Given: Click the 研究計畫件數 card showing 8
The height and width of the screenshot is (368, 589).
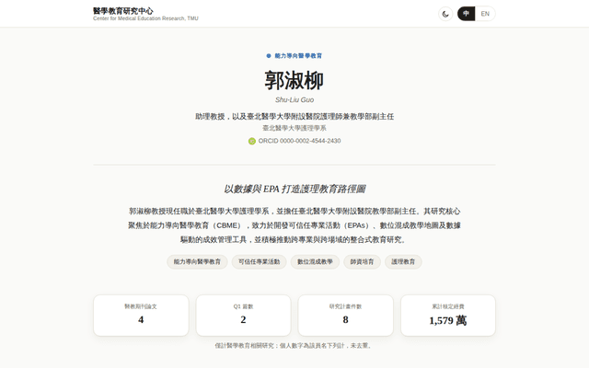Looking at the screenshot, I should pos(346,316).
